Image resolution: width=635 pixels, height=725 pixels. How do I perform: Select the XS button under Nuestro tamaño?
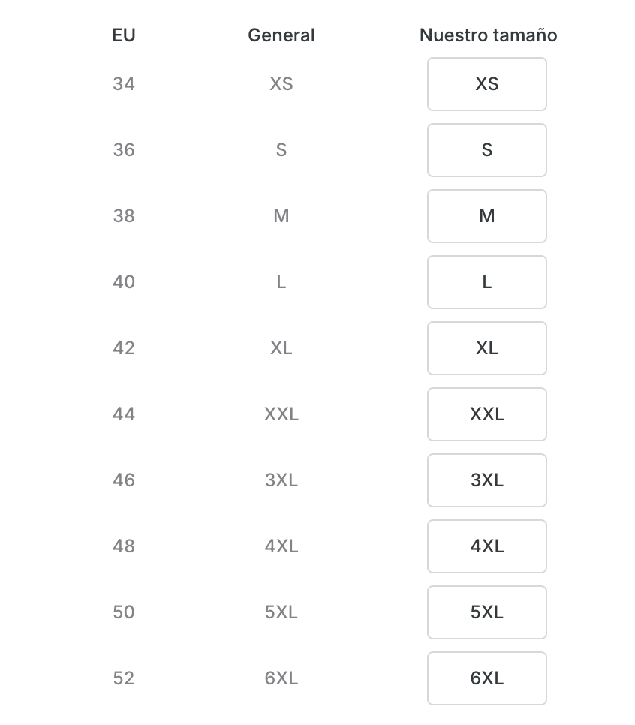pyautogui.click(x=487, y=84)
